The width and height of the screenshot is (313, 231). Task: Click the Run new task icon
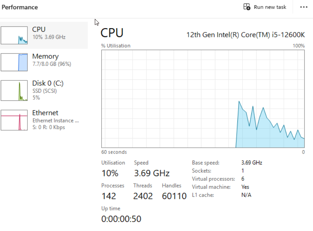pyautogui.click(x=247, y=7)
